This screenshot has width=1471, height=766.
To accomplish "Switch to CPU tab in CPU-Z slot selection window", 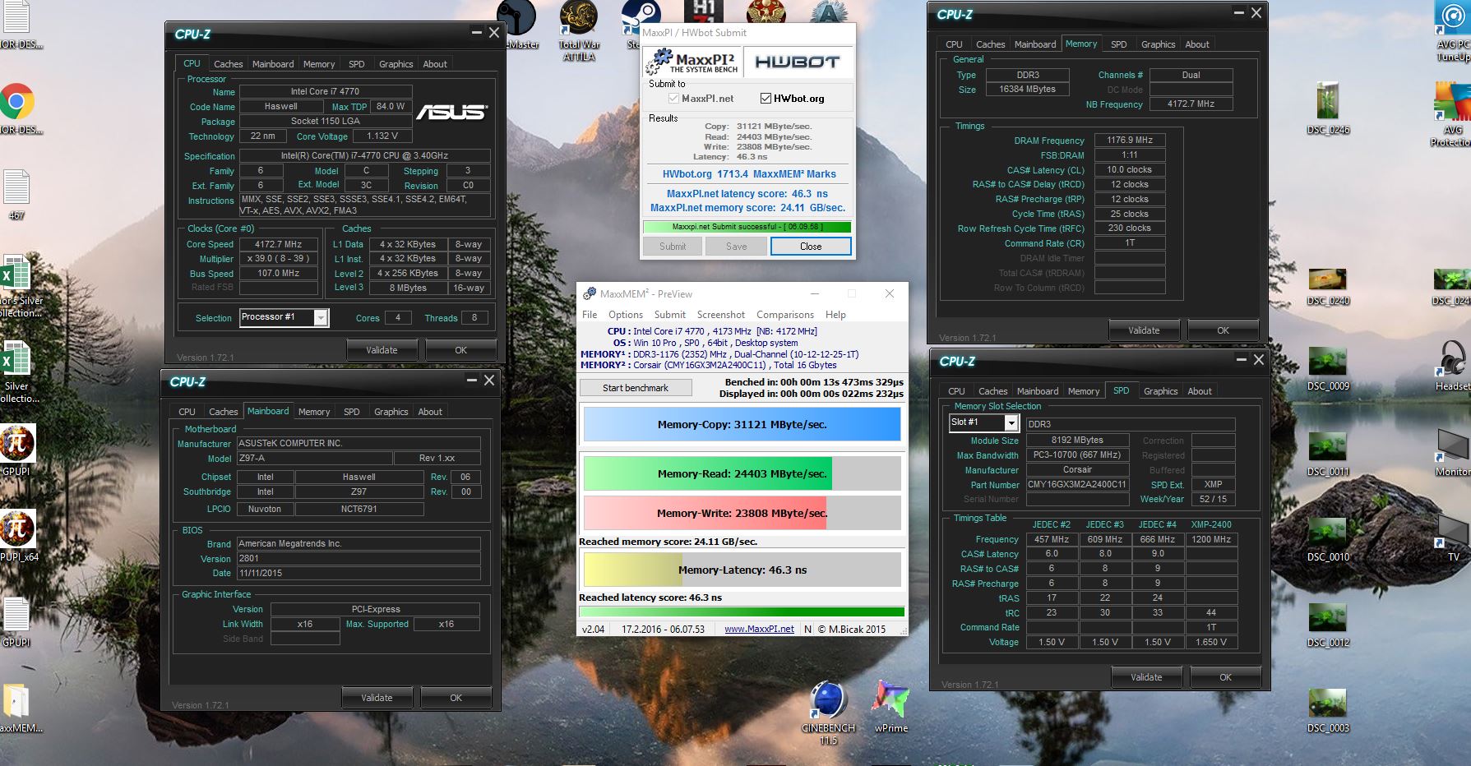I will pos(956,391).
